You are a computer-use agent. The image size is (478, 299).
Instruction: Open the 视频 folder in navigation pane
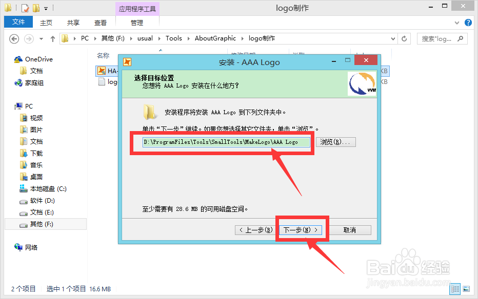36,118
